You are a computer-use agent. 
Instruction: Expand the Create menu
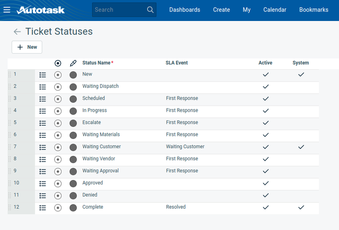coord(222,10)
